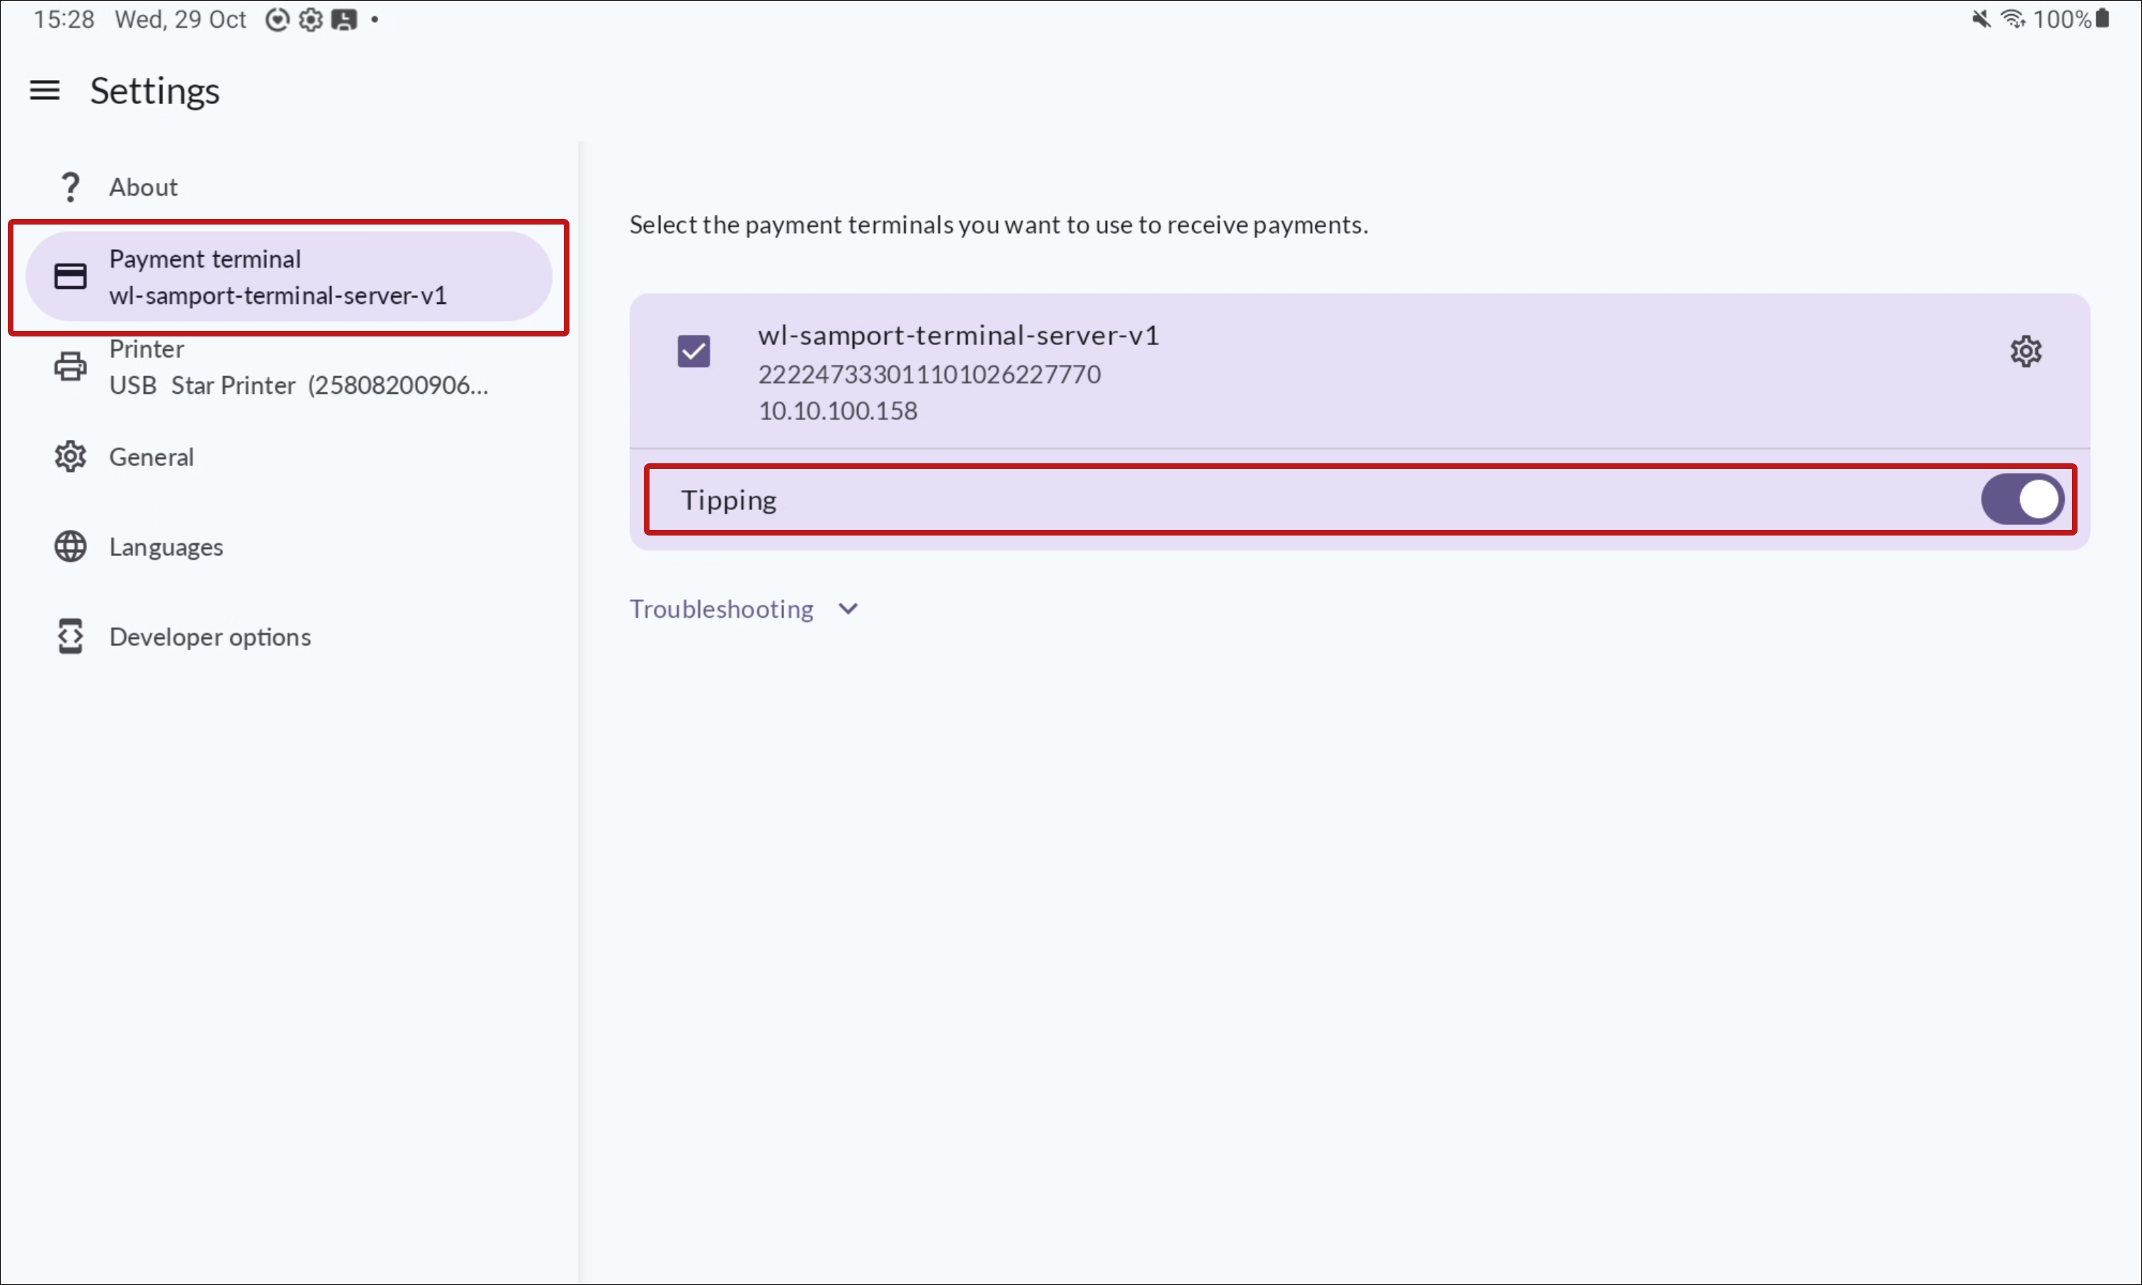The height and width of the screenshot is (1285, 2142).
Task: Open the hamburger navigation menu
Action: point(44,90)
